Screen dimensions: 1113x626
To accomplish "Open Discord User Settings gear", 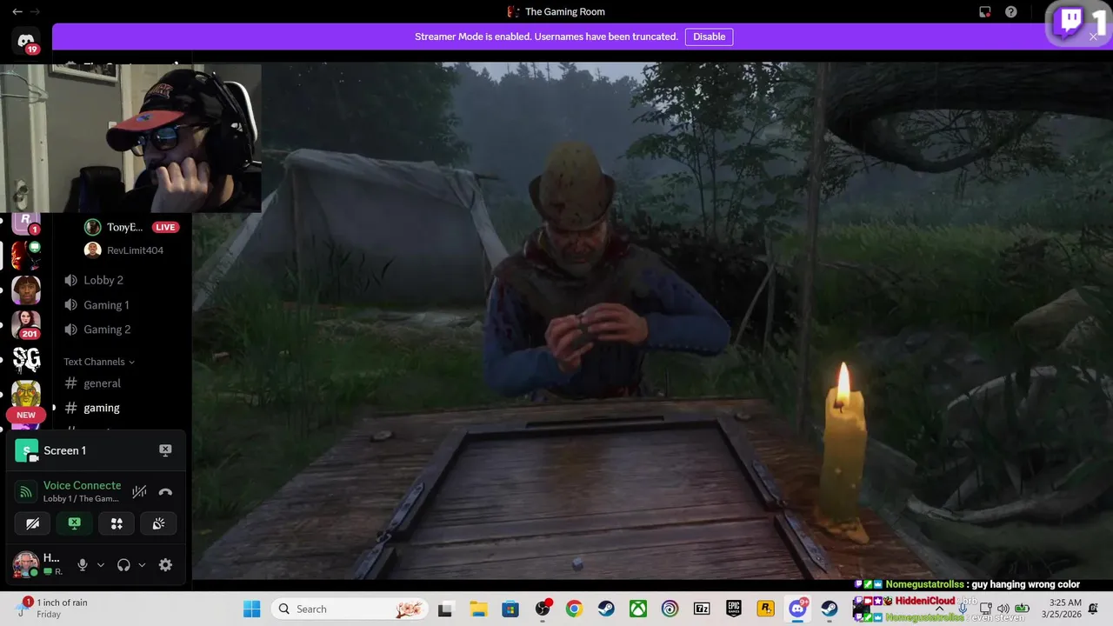I will (x=165, y=565).
